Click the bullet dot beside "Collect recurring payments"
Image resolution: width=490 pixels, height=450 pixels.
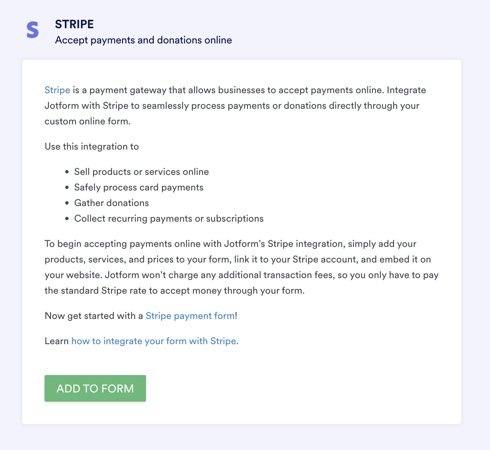tap(67, 219)
